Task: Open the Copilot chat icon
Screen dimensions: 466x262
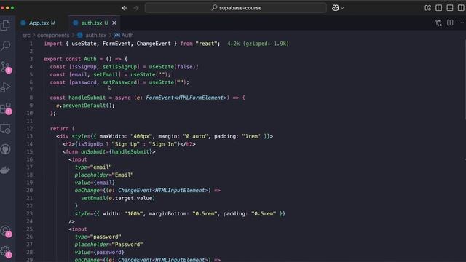Action: click(x=336, y=8)
